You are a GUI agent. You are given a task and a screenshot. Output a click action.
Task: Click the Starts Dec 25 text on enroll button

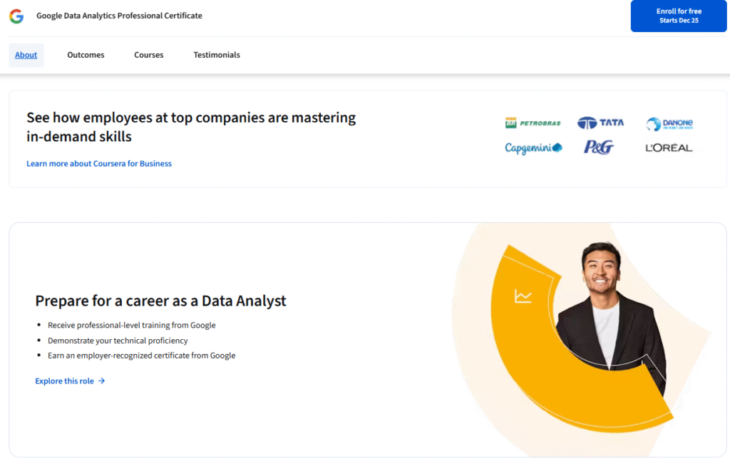pos(678,20)
